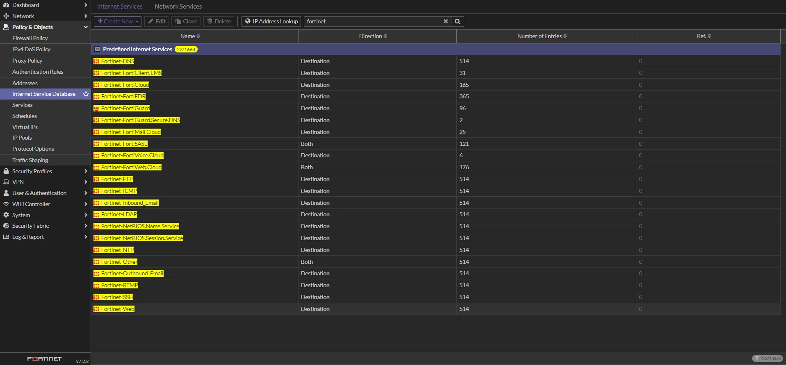786x365 pixels.
Task: Switch to the Network Services tab
Action: [178, 7]
